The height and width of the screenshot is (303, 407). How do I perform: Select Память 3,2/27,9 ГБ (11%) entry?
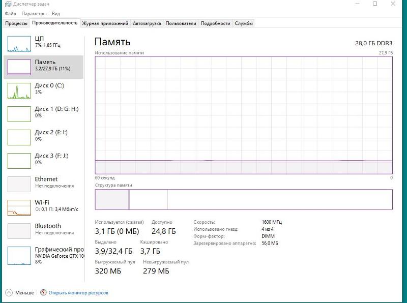[44, 67]
